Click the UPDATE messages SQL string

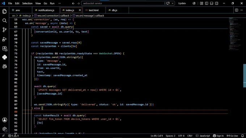click(78, 90)
